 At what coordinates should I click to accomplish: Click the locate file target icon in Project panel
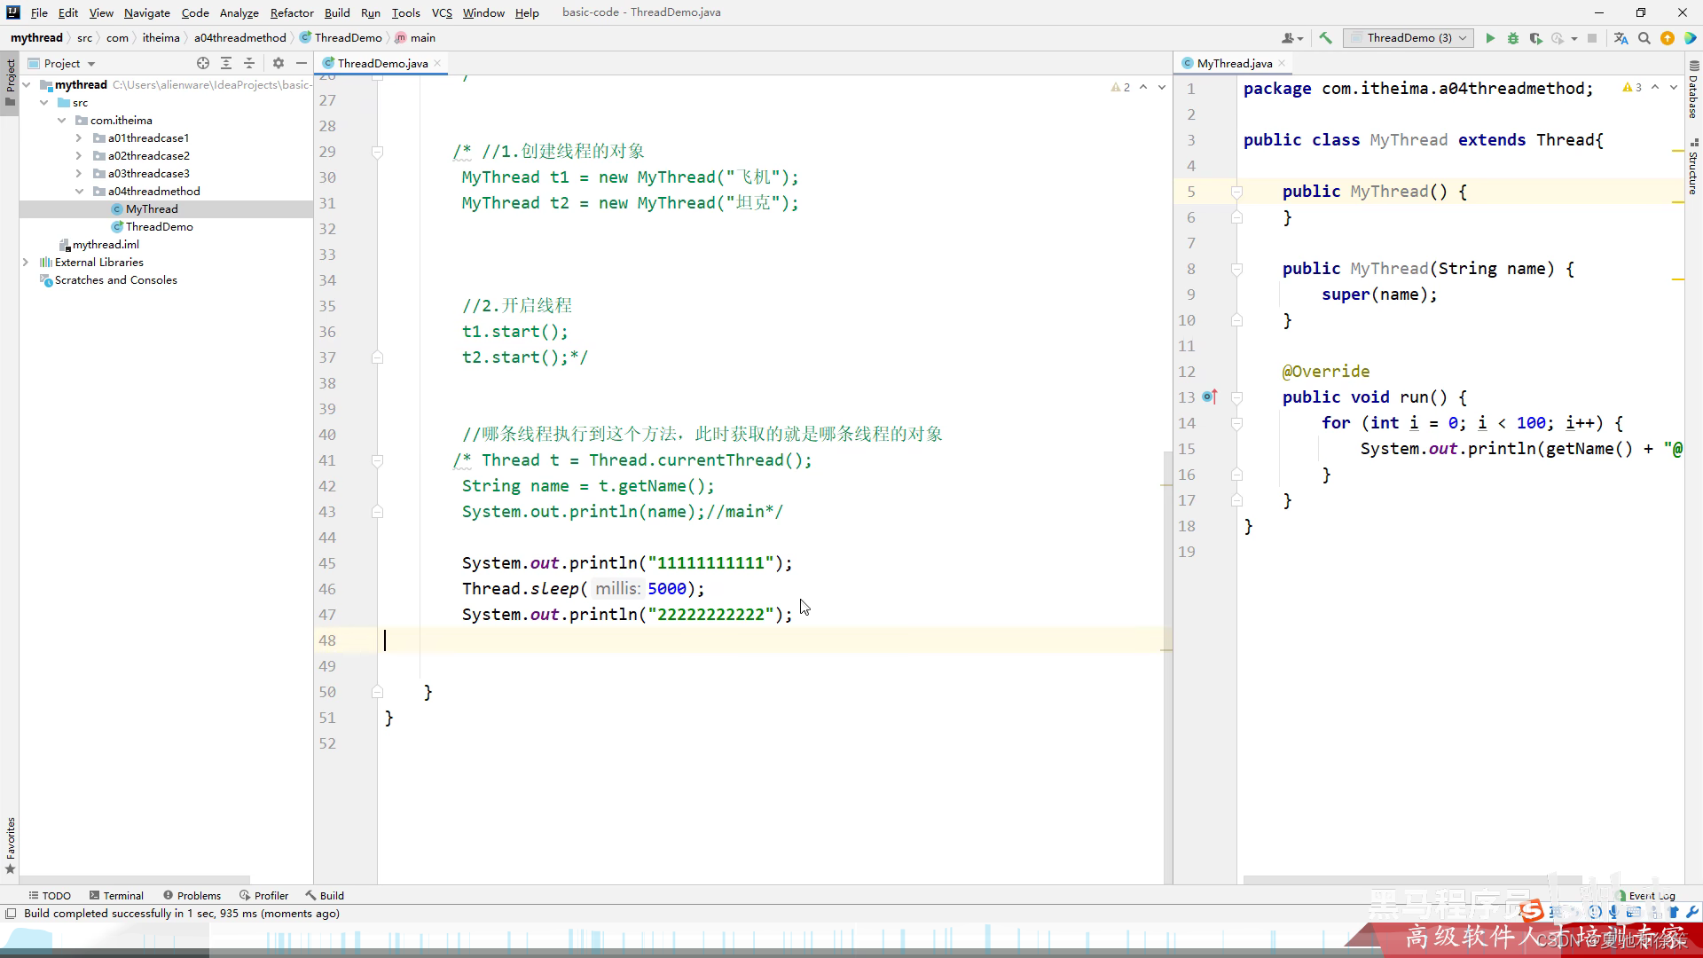[203, 63]
